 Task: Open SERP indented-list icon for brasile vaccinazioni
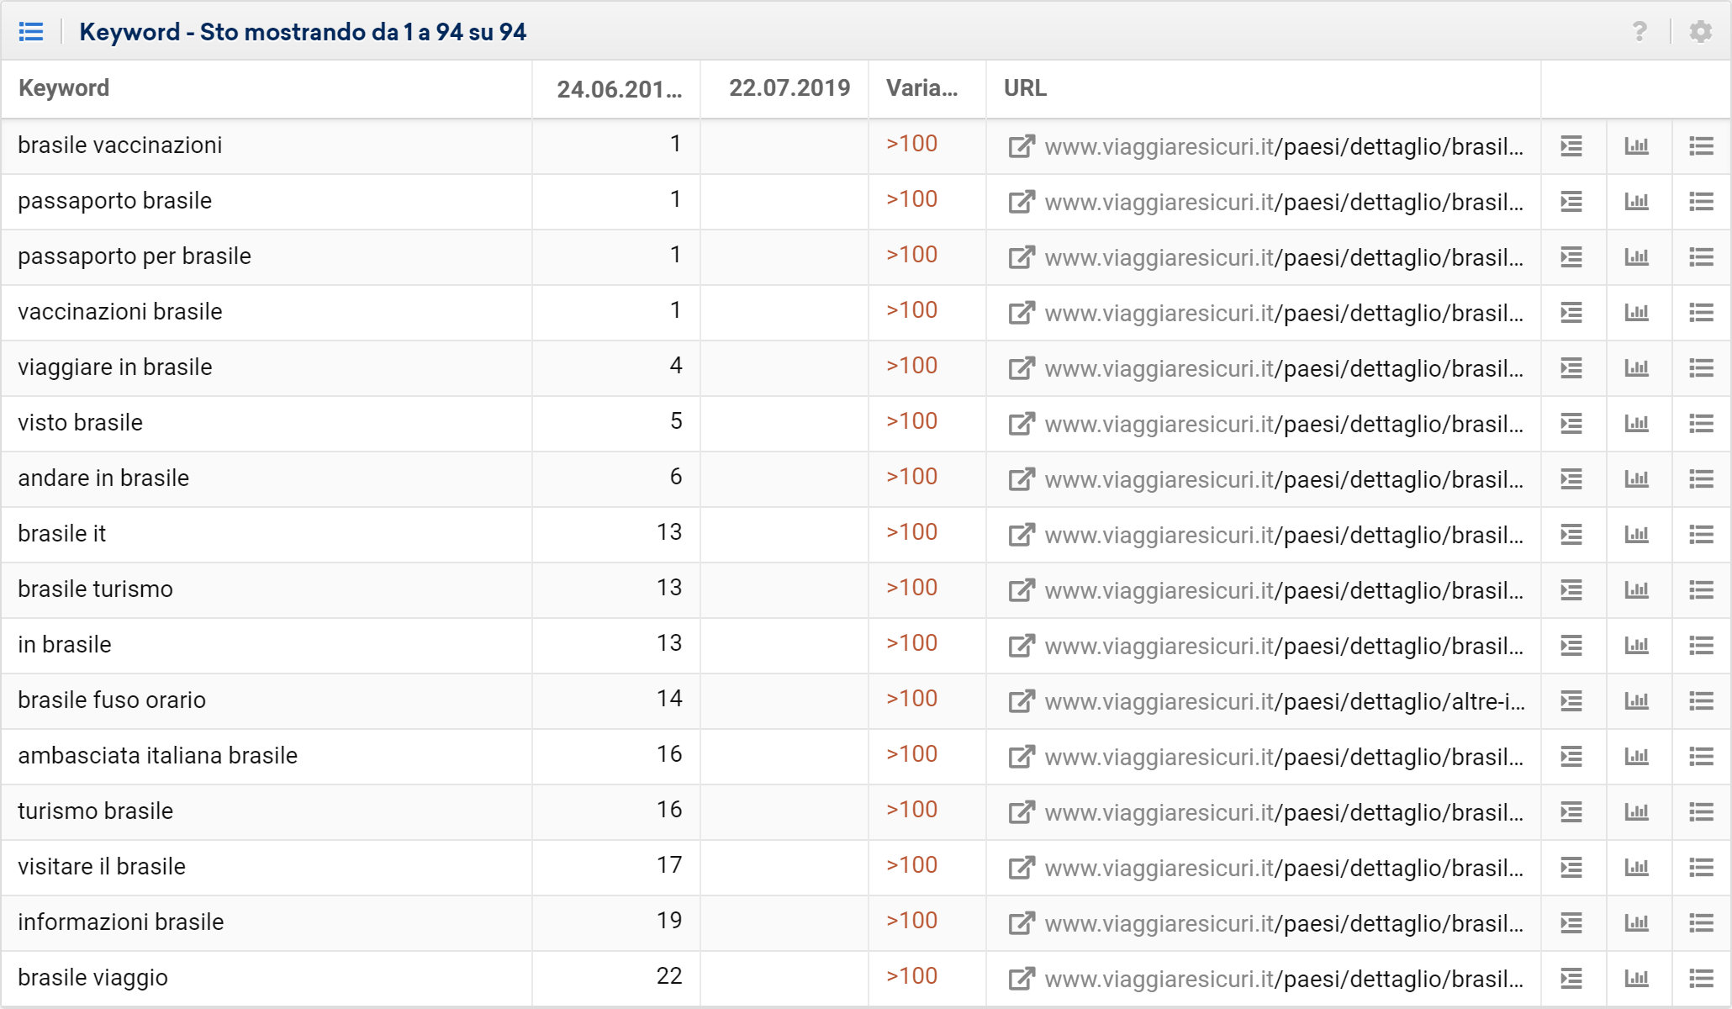(1571, 146)
